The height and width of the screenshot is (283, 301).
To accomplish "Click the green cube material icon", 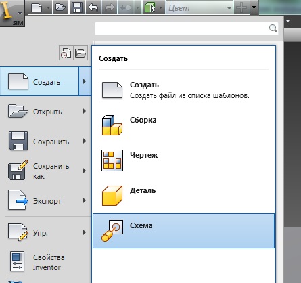I will [150, 8].
